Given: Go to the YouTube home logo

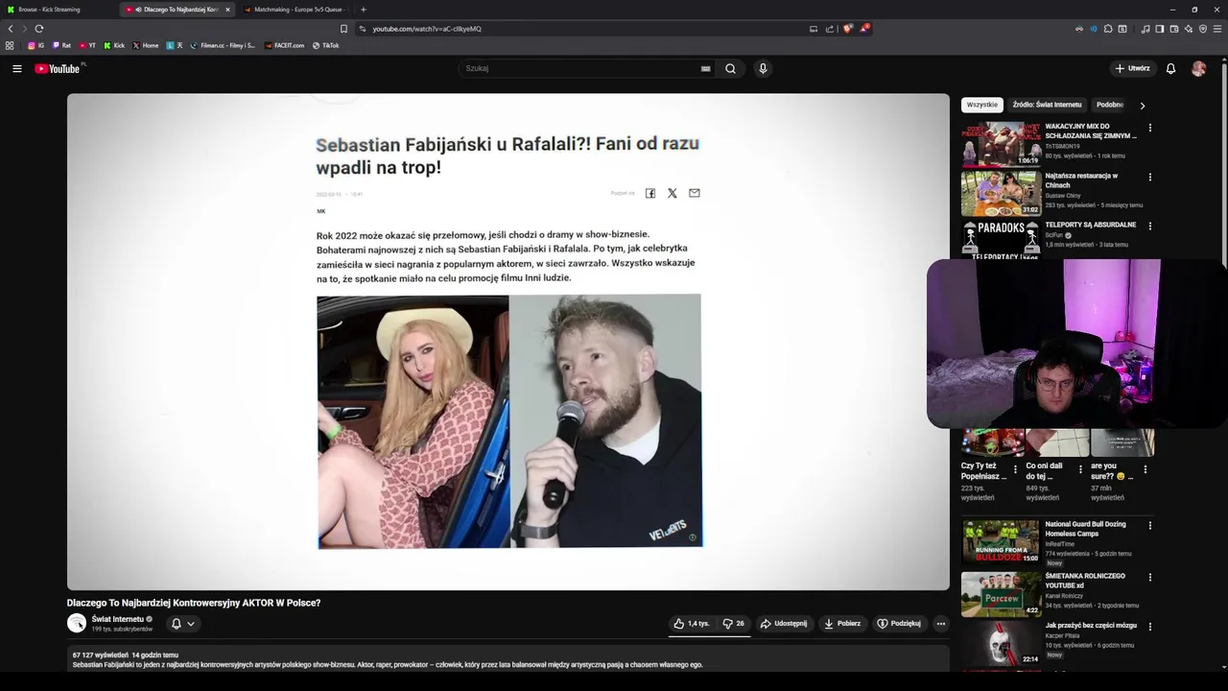Looking at the screenshot, I should pyautogui.click(x=58, y=68).
